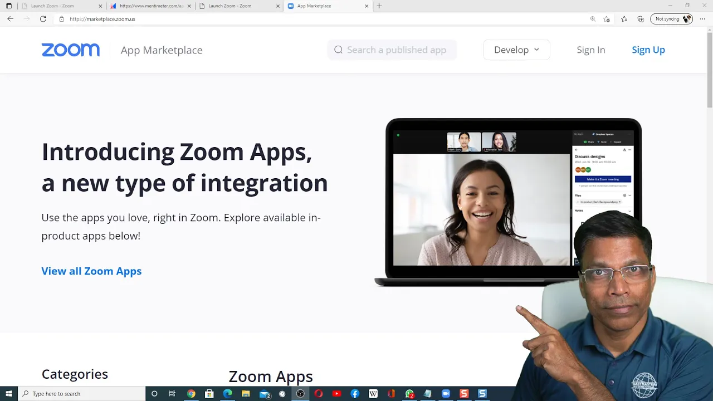Open Microsoft Office icon on the taskbar
The height and width of the screenshot is (401, 713).
(x=391, y=394)
